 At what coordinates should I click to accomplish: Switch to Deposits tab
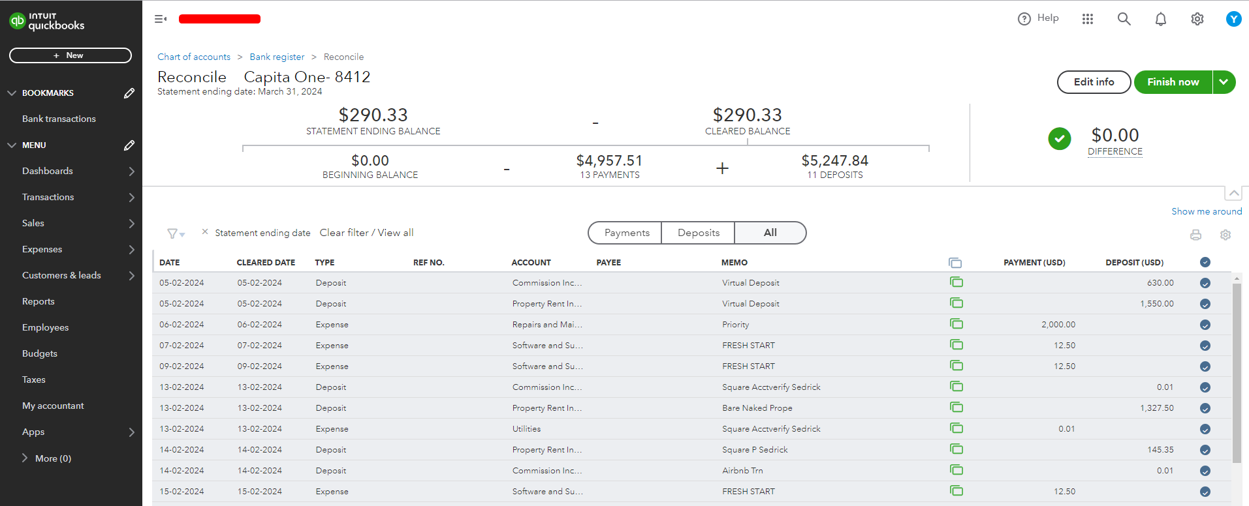click(x=698, y=233)
